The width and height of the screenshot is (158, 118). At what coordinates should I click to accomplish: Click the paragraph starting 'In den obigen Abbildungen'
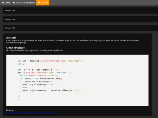(x=73, y=41)
